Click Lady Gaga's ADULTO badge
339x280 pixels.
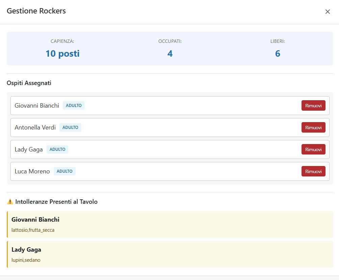[x=57, y=149]
